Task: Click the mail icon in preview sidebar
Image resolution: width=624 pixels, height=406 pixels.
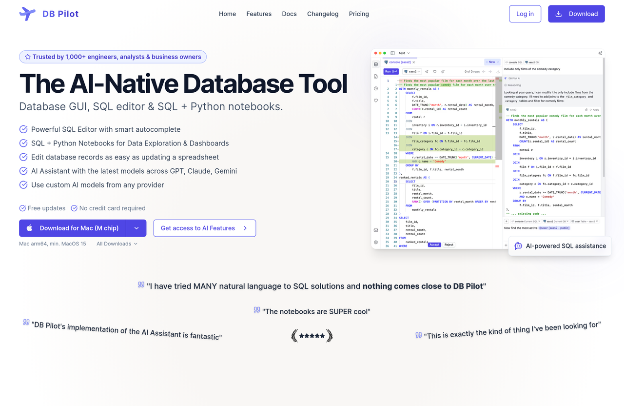Action: coord(376,230)
